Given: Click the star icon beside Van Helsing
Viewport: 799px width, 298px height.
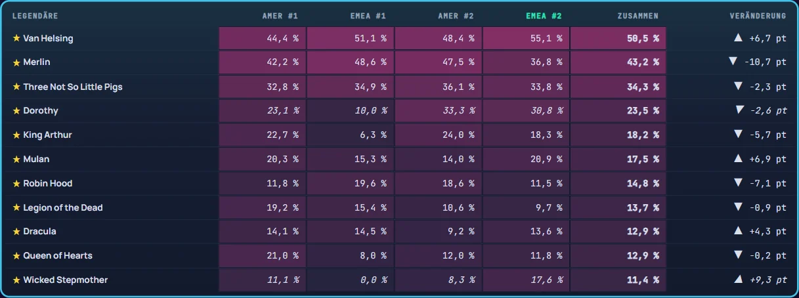Looking at the screenshot, I should pos(16,38).
